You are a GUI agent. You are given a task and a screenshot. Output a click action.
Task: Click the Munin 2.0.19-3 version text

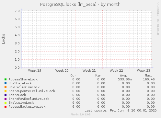point(81,114)
